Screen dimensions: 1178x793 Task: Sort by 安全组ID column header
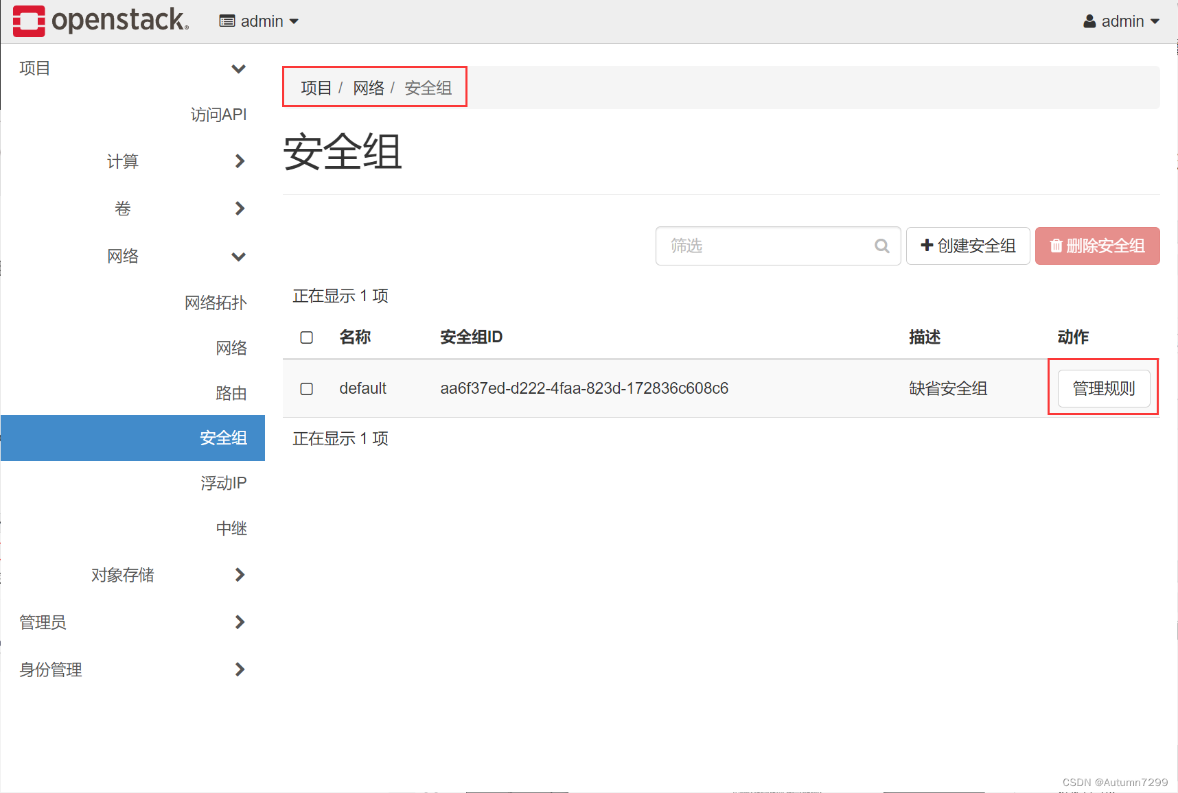[471, 337]
